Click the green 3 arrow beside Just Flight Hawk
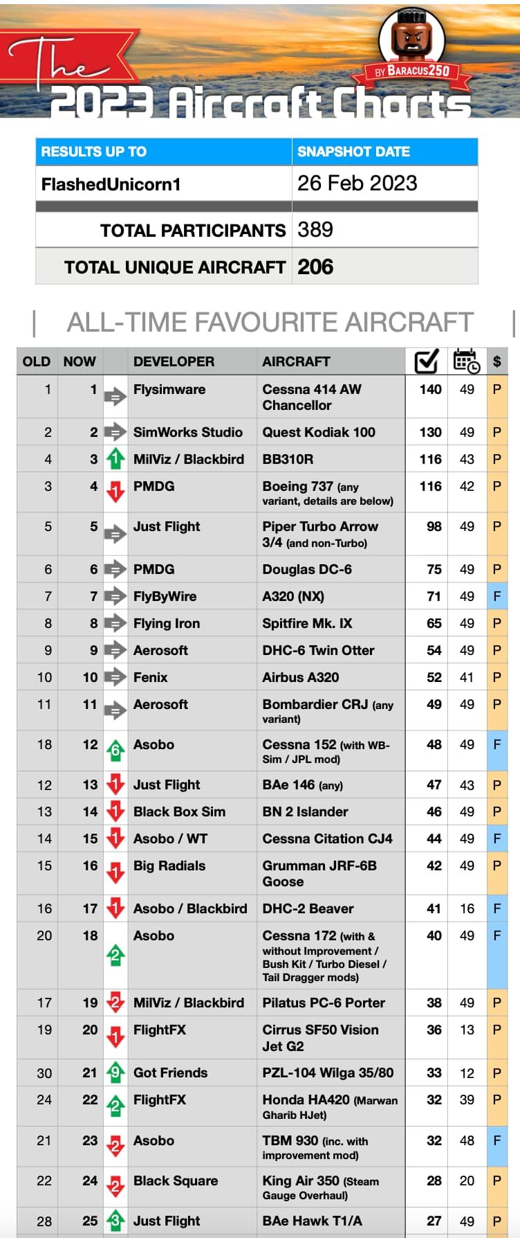 115,1221
